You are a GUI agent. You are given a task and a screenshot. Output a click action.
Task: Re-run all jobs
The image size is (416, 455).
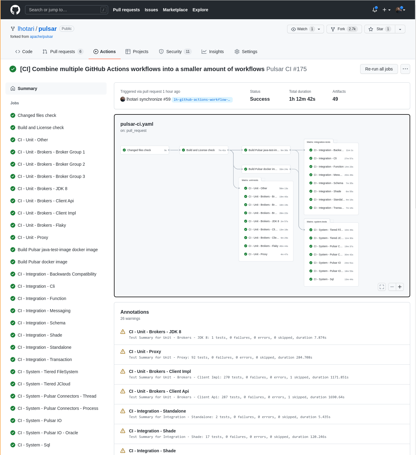point(379,69)
